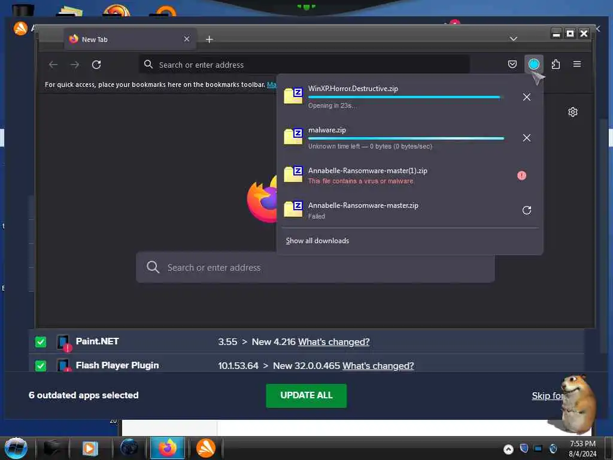Click "6 outdated apps selected" text
The width and height of the screenshot is (613, 460).
point(84,395)
